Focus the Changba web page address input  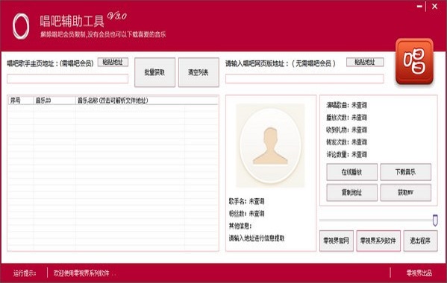click(x=304, y=79)
